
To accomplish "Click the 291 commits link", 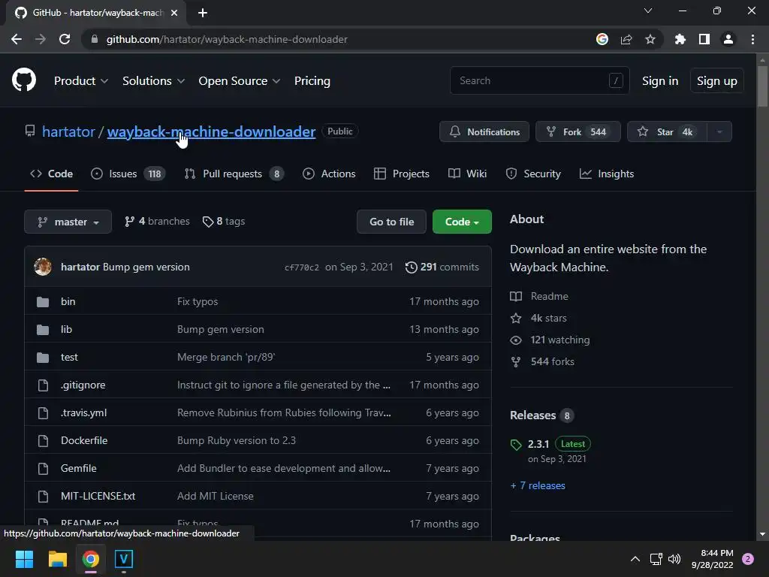I will coord(442,267).
